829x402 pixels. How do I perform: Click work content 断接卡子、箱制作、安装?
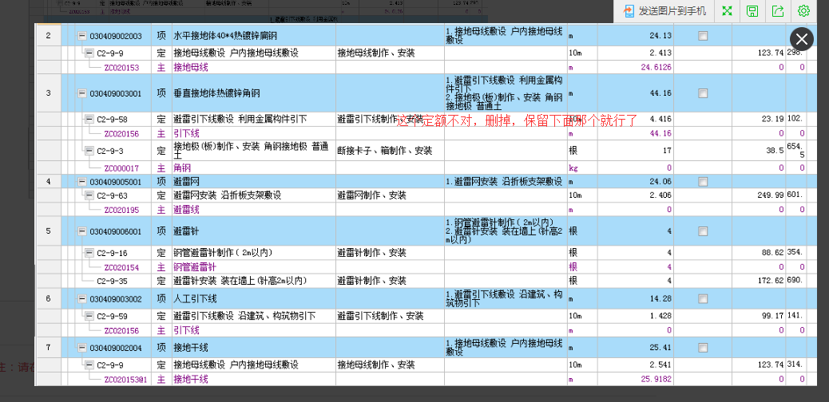tap(385, 151)
